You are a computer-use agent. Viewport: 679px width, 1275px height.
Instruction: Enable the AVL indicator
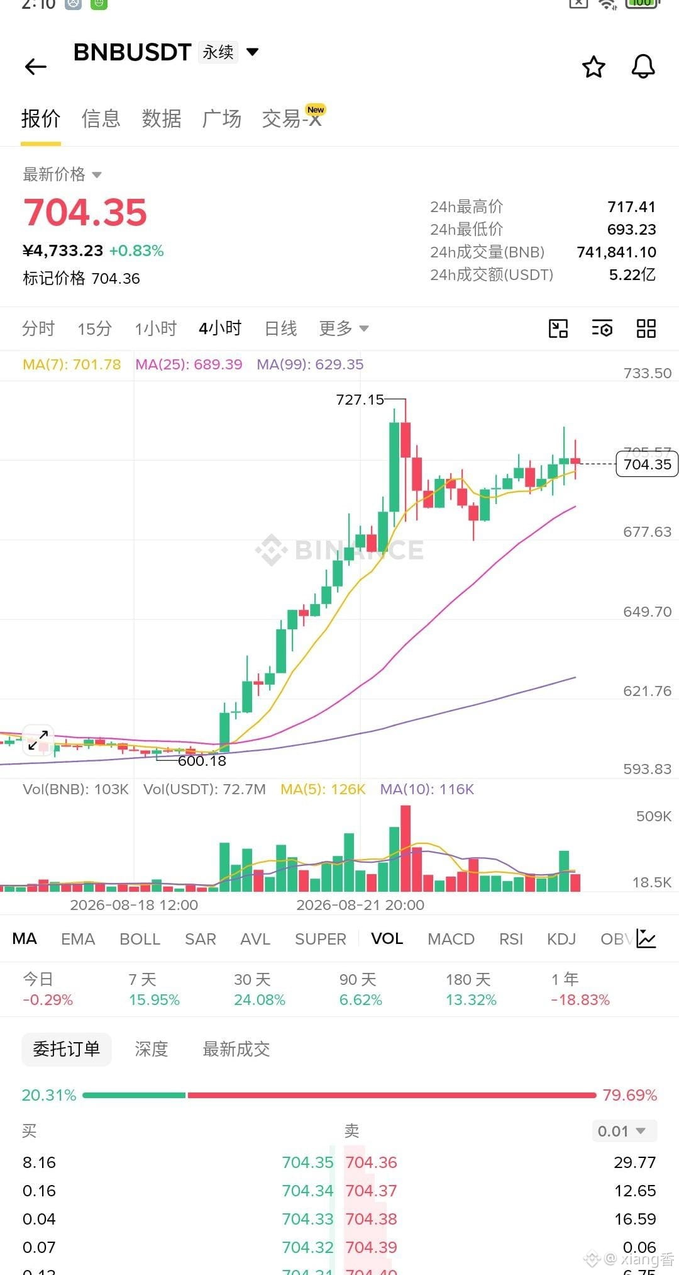coord(255,939)
